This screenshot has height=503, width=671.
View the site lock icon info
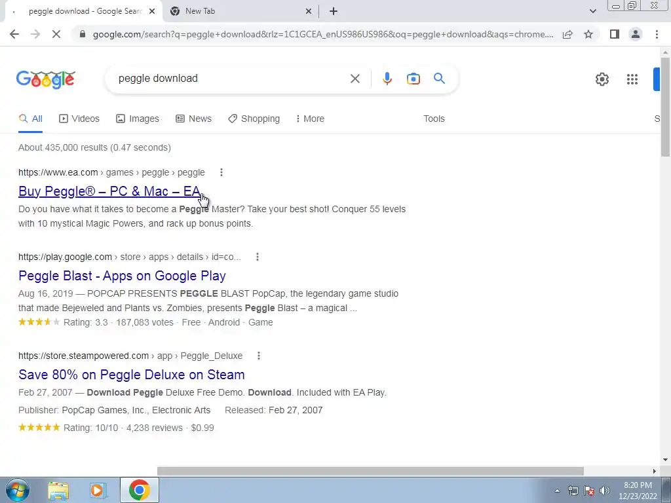pos(83,34)
